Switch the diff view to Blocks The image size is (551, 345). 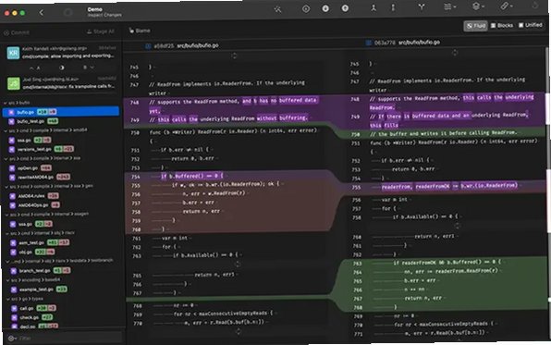click(x=502, y=25)
